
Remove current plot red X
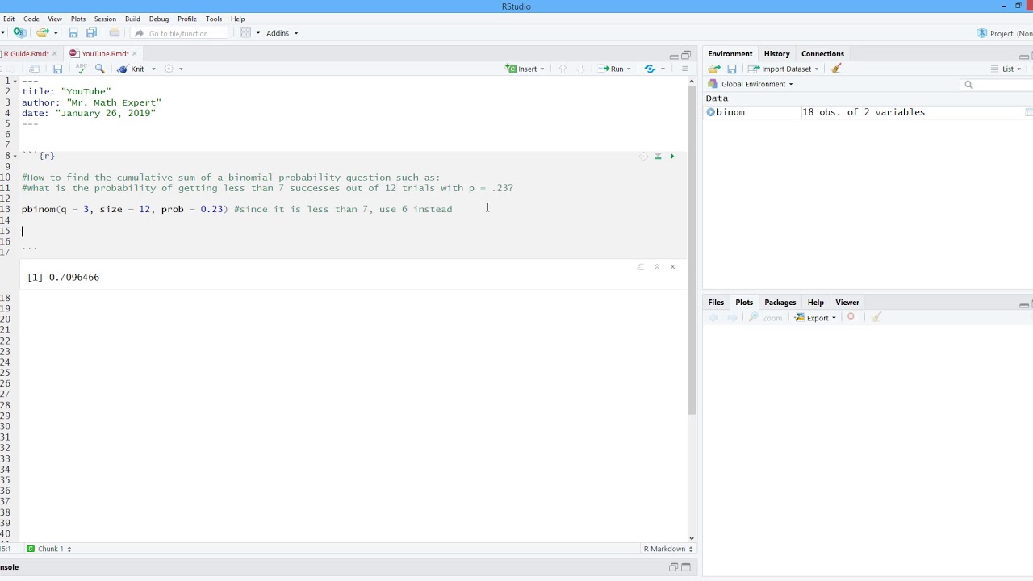851,317
